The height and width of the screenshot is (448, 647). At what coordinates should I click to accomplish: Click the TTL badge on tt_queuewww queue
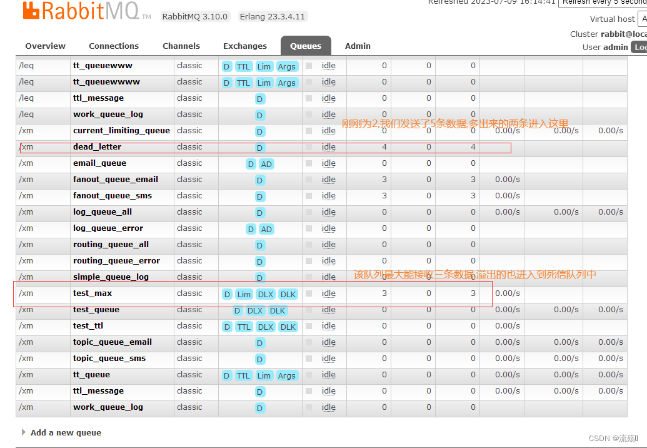[x=243, y=66]
